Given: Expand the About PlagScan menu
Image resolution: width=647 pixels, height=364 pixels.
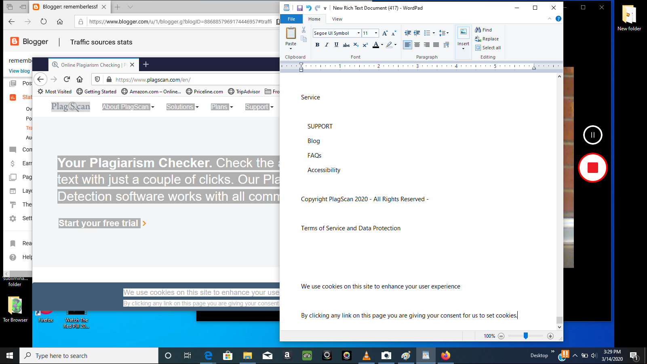Looking at the screenshot, I should click(x=128, y=107).
